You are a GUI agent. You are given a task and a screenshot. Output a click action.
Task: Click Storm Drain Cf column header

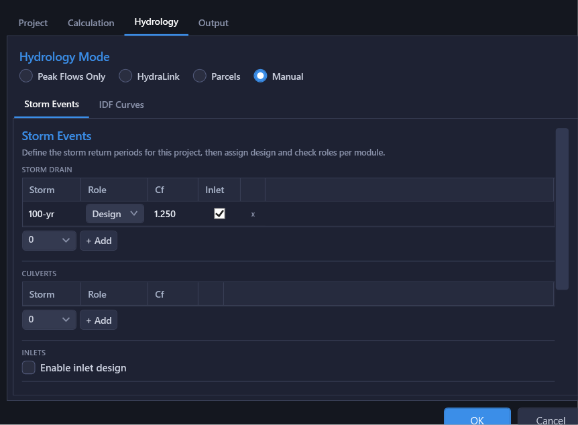point(173,190)
